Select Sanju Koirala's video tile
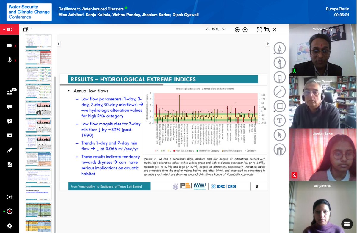Screen dimensions: 357x233 pos(323,207)
